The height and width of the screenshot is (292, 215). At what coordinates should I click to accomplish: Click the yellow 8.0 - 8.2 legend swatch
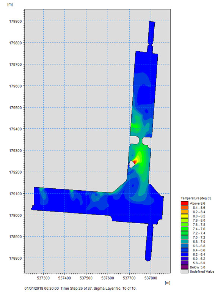pos(184,216)
